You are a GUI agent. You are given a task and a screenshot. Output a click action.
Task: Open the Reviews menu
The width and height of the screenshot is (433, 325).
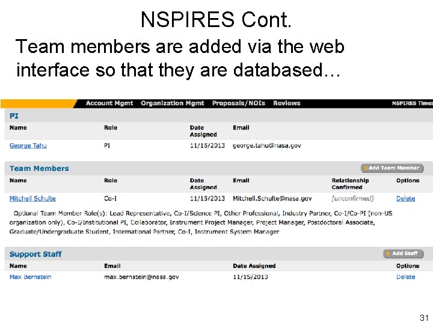[x=287, y=104]
